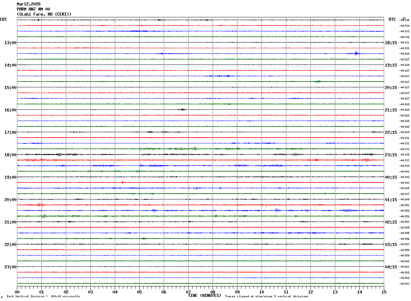The height and width of the screenshot is (301, 411).
Task: Click the "(Stahl Farm, MO (CERI))" station name
Action: tap(44, 14)
